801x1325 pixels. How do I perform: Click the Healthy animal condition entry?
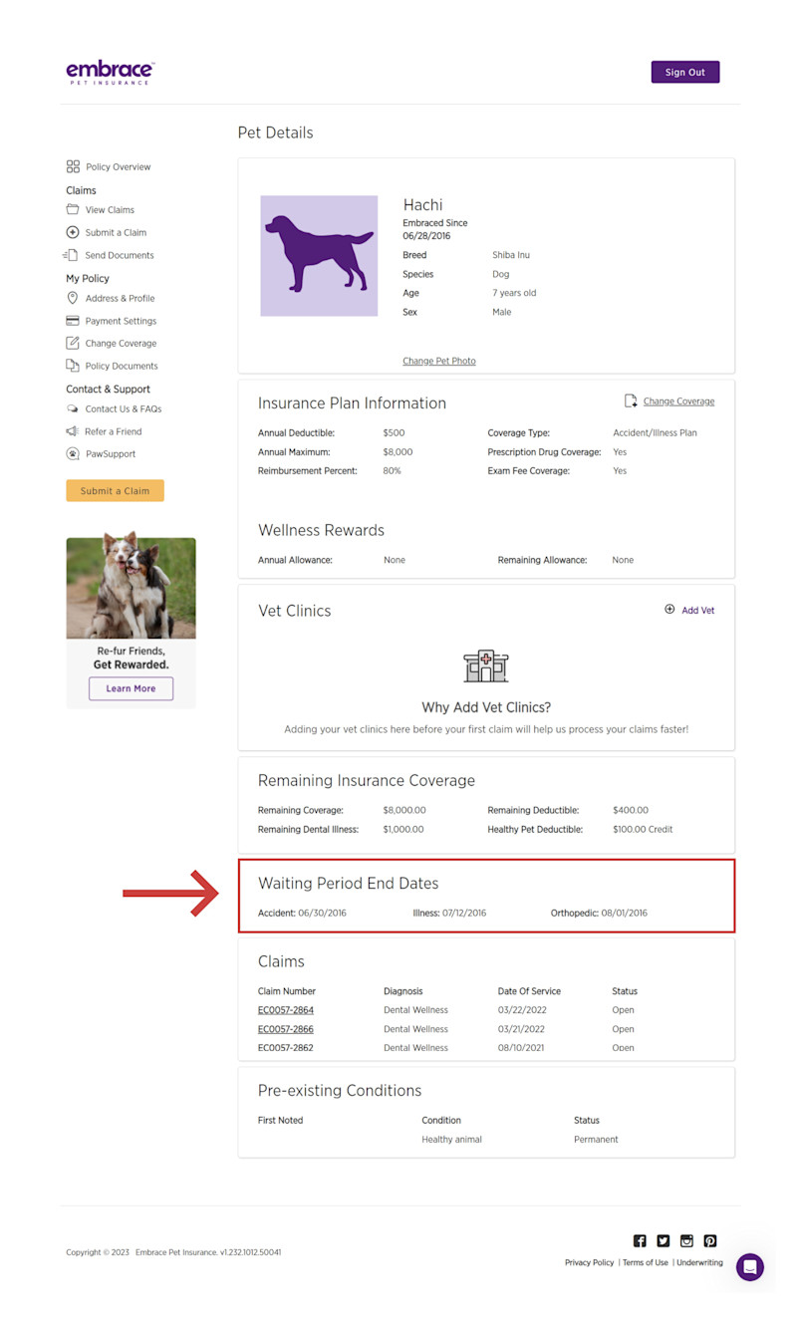451,1140
